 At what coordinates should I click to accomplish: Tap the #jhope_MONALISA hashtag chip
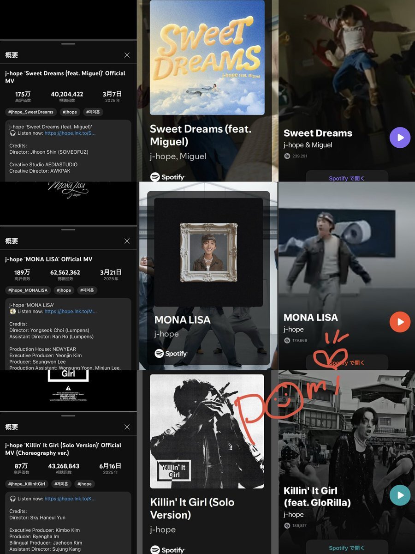coord(28,290)
